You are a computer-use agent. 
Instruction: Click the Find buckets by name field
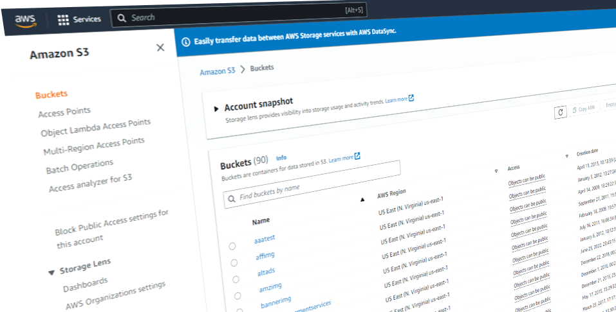pos(312,184)
